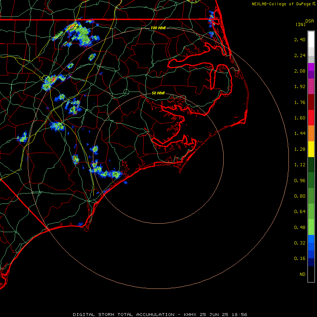The width and height of the screenshot is (317, 317).
Task: Click the 1.28 legend value
Action: tap(300, 149)
